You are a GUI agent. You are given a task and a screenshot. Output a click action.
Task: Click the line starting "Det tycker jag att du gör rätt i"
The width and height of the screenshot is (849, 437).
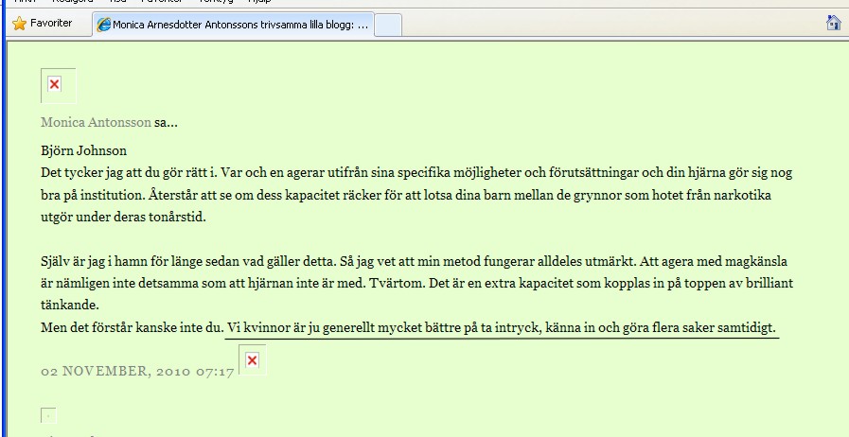click(x=416, y=173)
